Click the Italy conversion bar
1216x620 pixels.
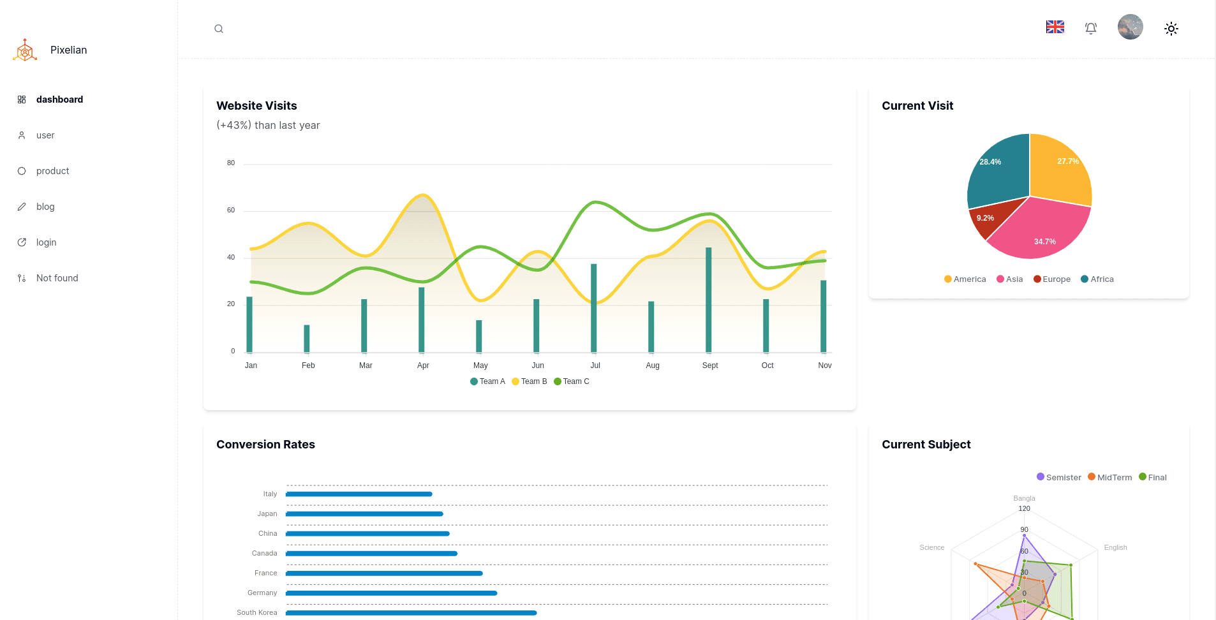359,494
